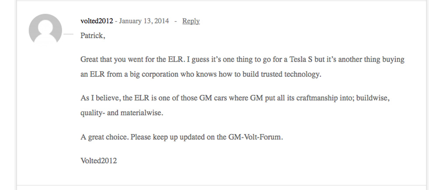Click the sentence "A great choice."
The width and height of the screenshot is (441, 190).
(105, 136)
